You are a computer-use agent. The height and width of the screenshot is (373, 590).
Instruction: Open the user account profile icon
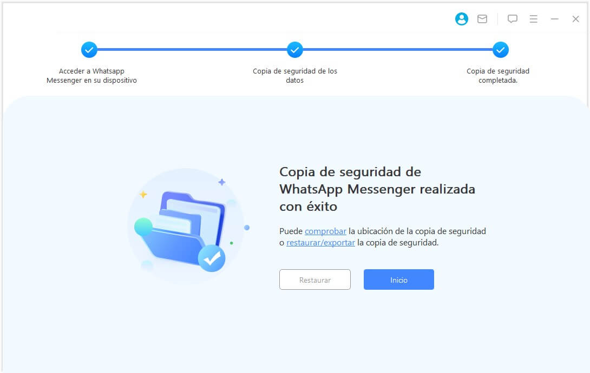point(461,18)
